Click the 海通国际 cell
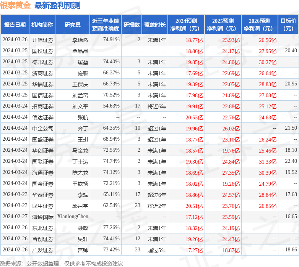Image resolution: width=299 pixels, height=267 pixels. tap(43, 217)
